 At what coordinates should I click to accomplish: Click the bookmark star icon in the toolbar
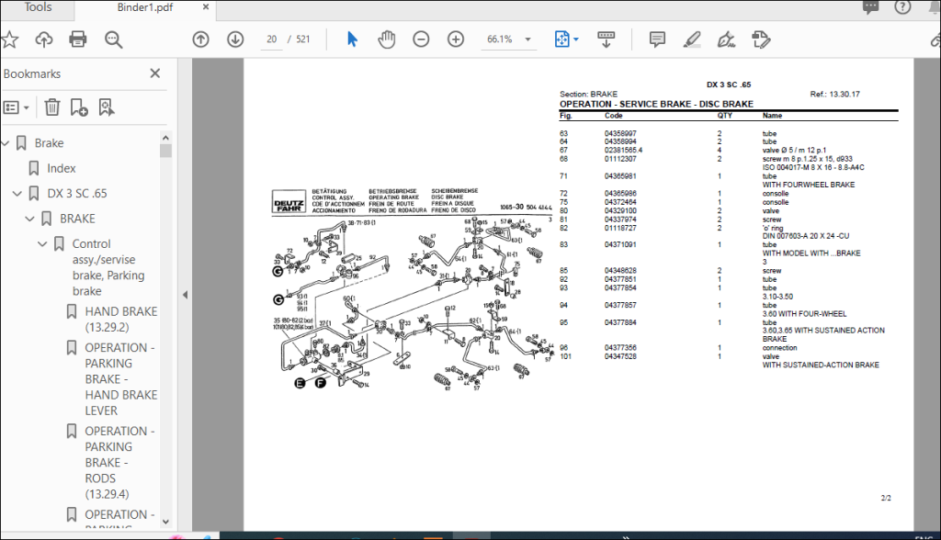coord(9,39)
